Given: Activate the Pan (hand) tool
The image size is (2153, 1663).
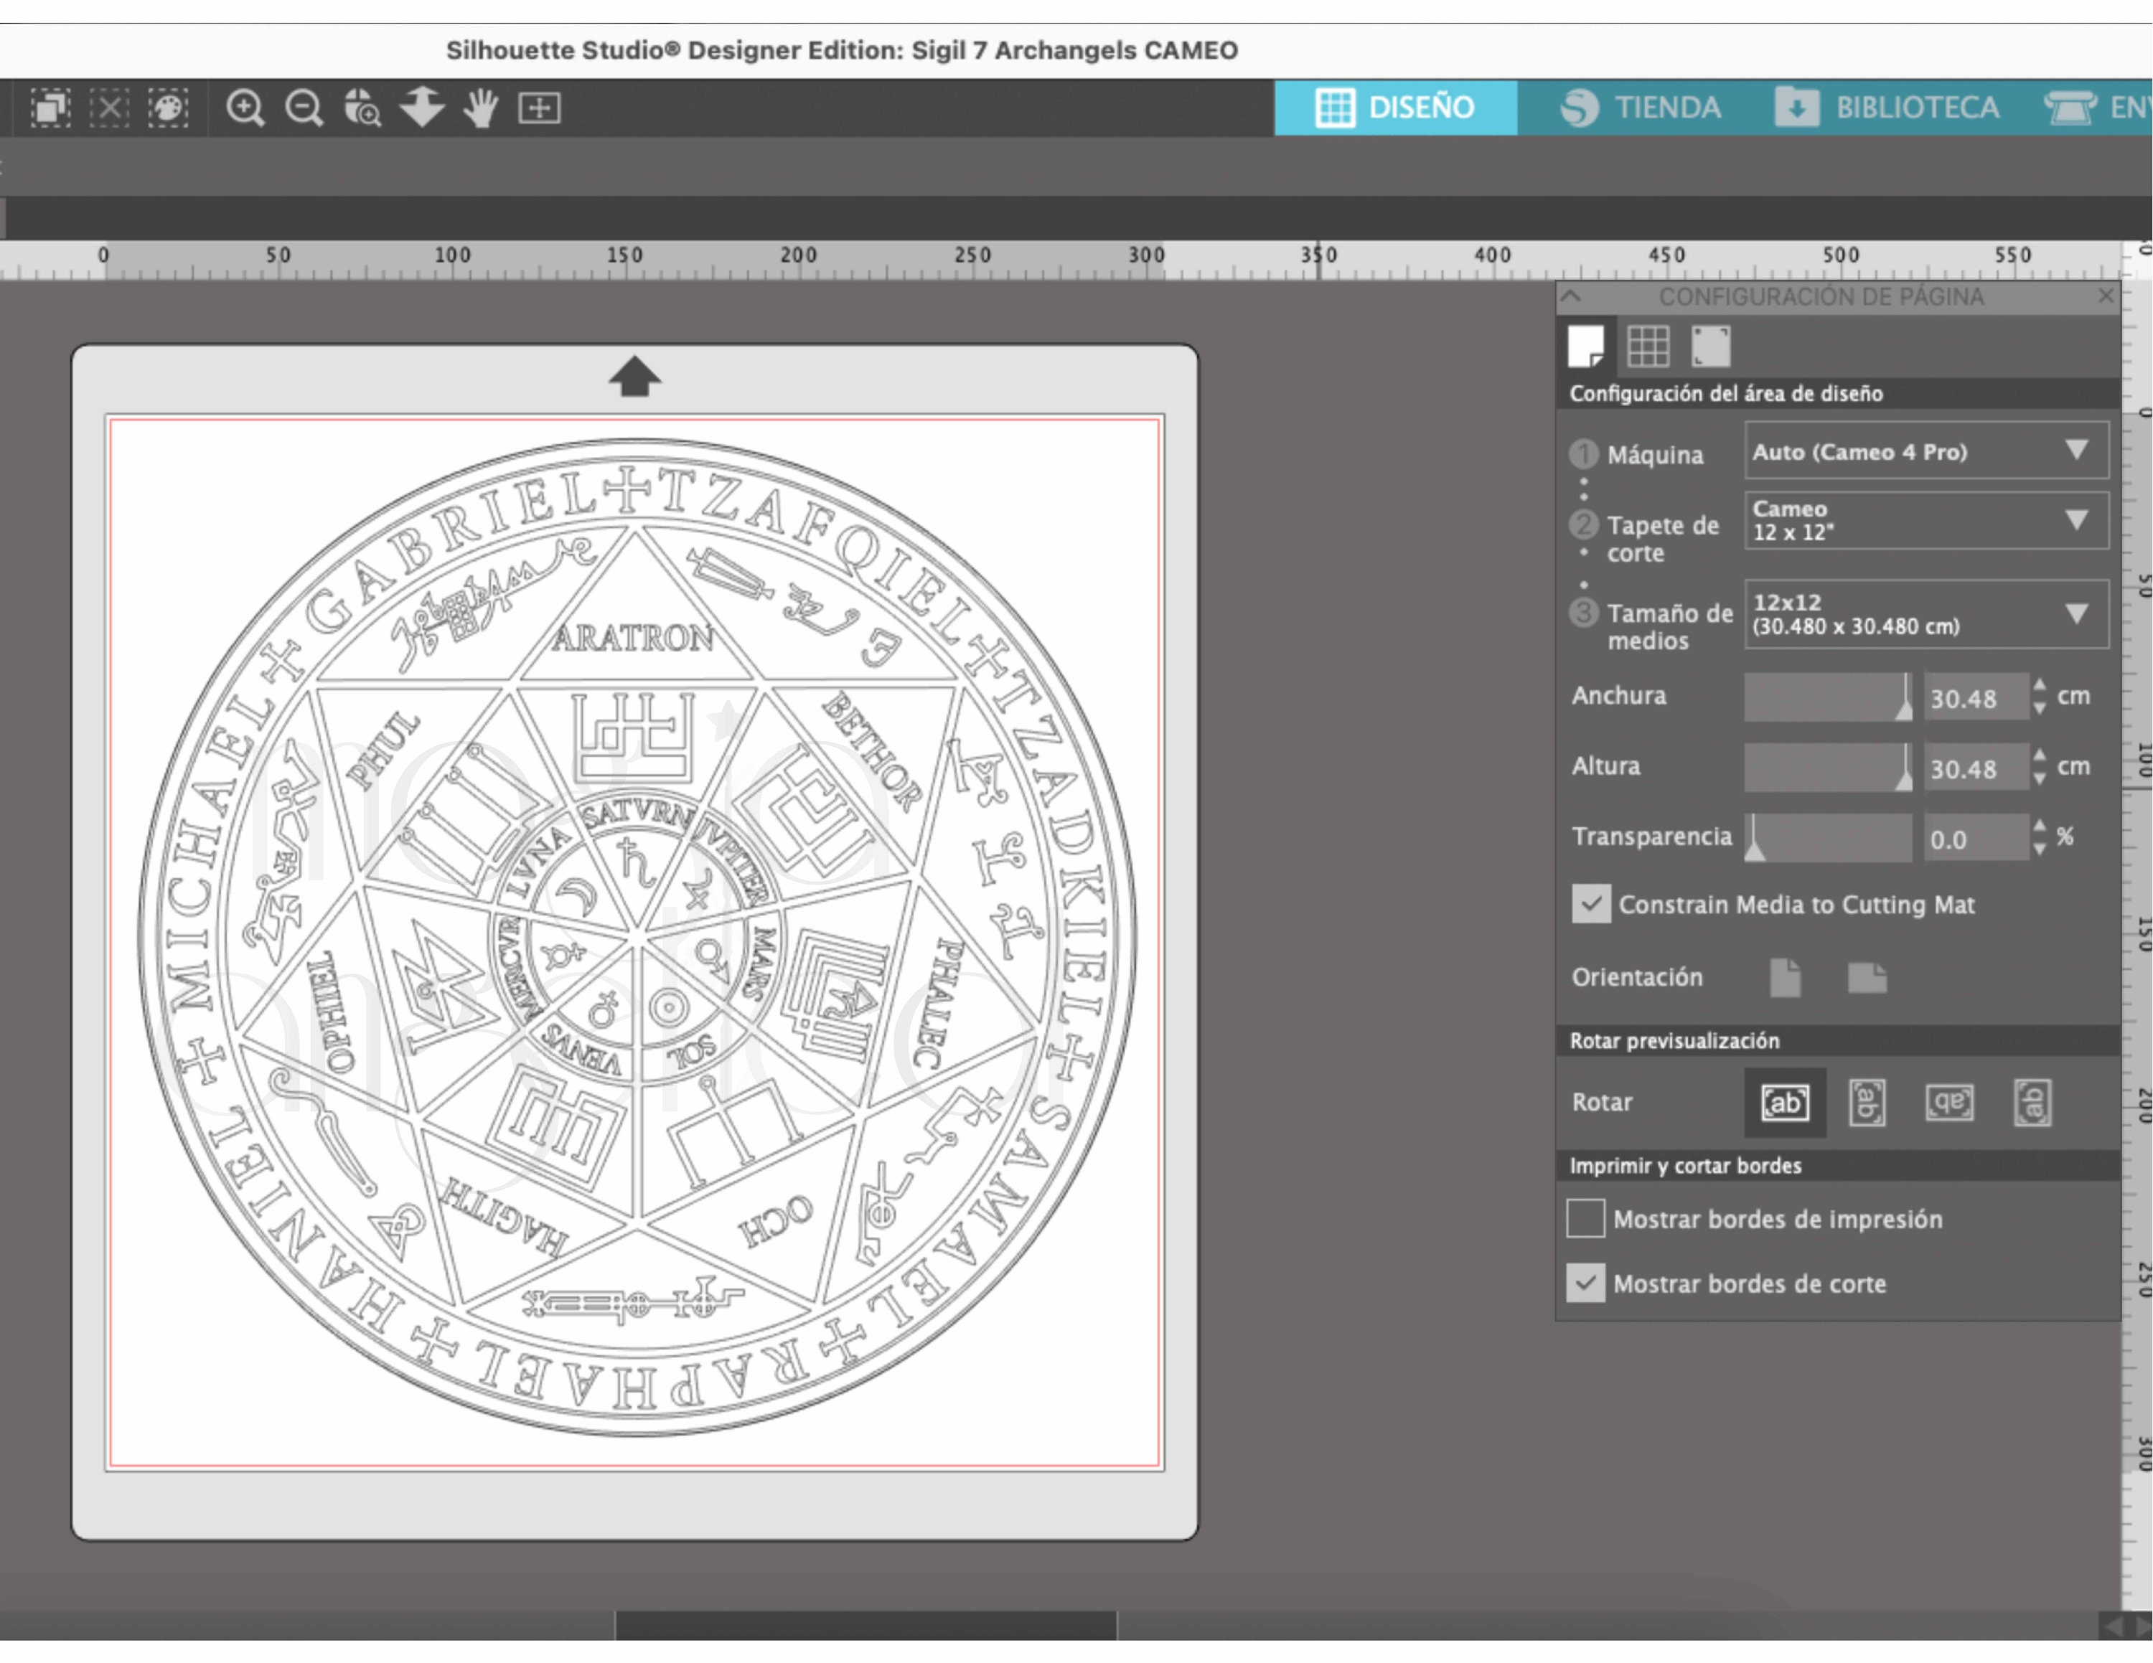Looking at the screenshot, I should (480, 108).
